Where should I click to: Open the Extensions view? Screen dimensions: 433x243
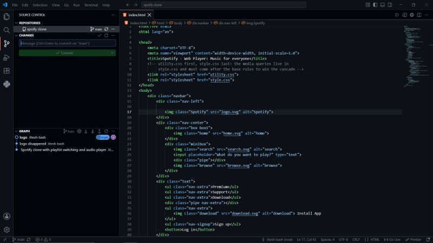pos(6,71)
